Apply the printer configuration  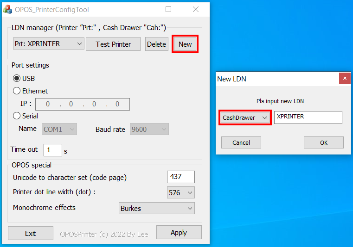click(x=179, y=233)
